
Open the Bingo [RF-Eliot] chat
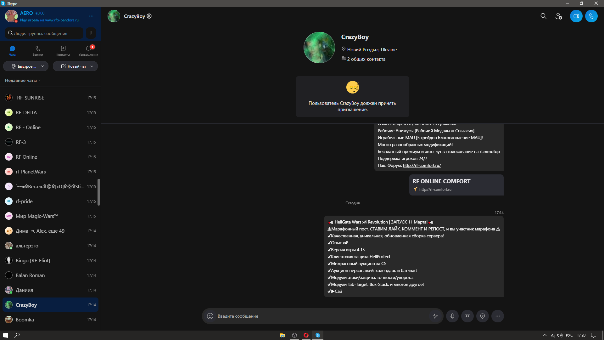coord(50,260)
